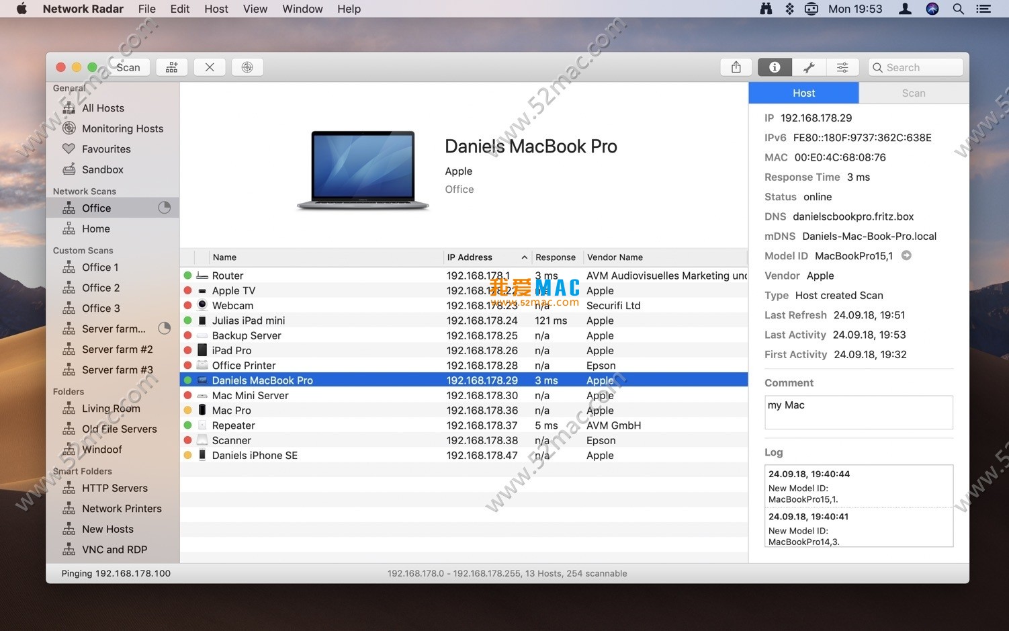Viewport: 1009px width, 631px height.
Task: Sort the IP Address column by its arrow
Action: (525, 257)
